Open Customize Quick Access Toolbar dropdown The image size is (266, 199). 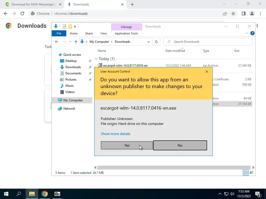(x=75, y=26)
